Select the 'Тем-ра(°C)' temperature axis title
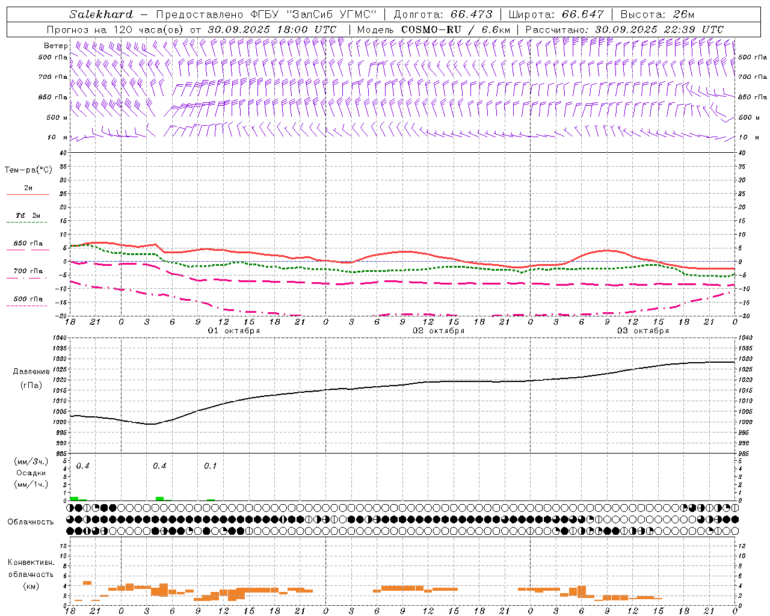Screen dimensions: 770x616 point(28,170)
